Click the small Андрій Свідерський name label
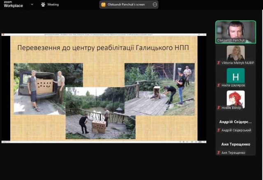Screen dimensions: 263x180 236,130
